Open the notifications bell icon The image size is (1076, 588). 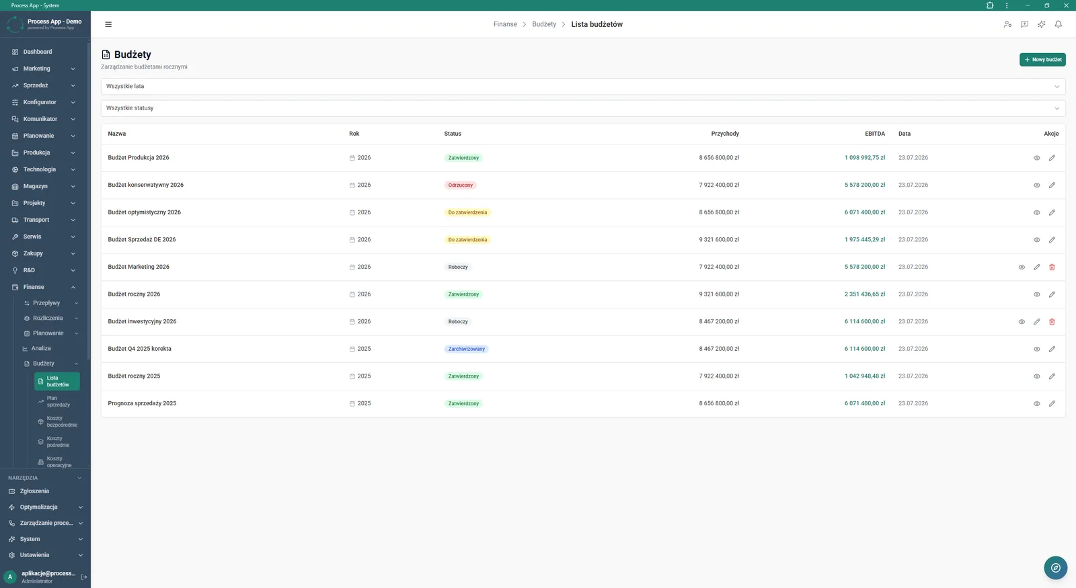pos(1059,24)
